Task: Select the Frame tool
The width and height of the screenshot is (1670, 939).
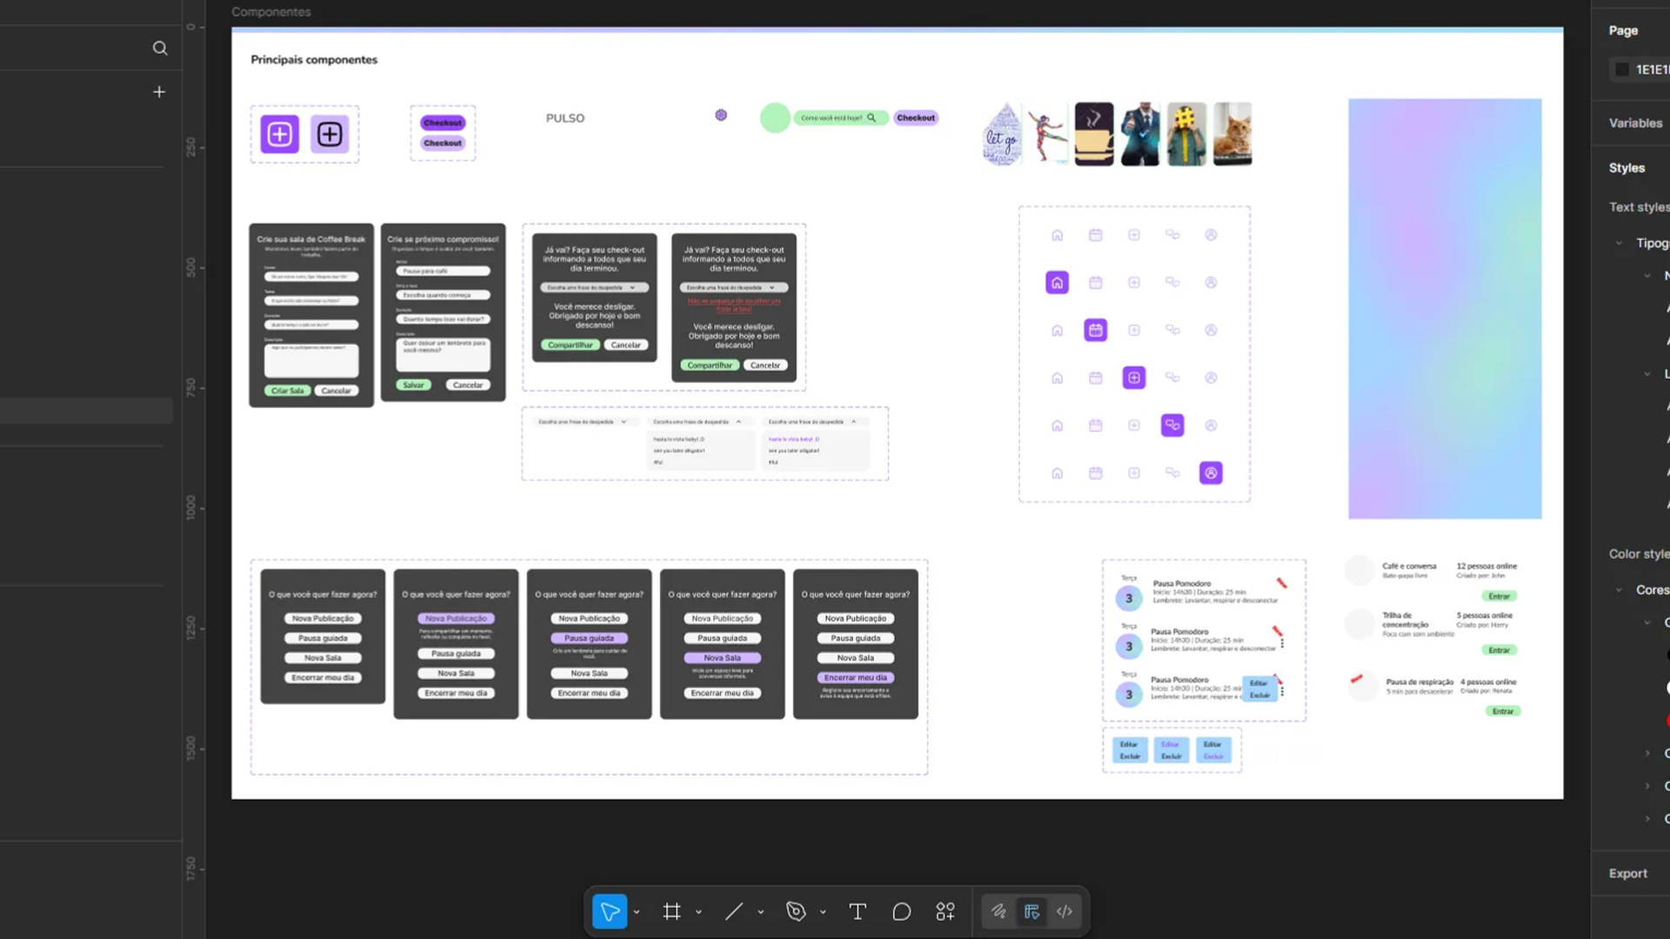Action: (671, 911)
